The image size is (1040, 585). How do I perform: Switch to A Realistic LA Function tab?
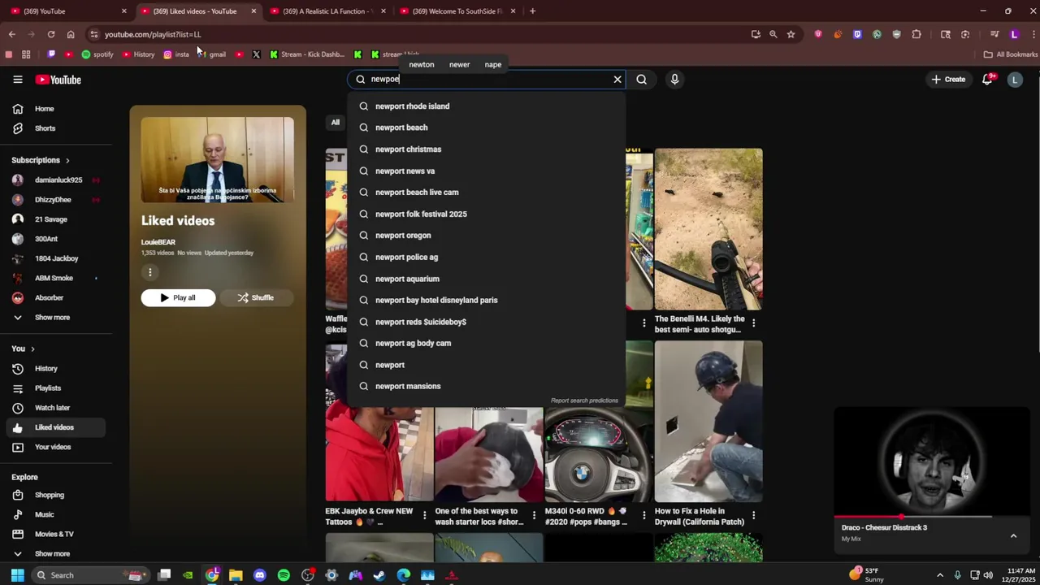[x=327, y=11]
